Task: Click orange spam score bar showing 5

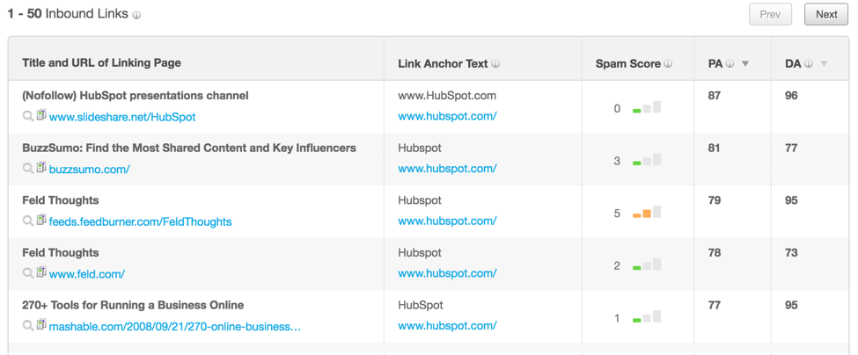Action: pos(646,213)
